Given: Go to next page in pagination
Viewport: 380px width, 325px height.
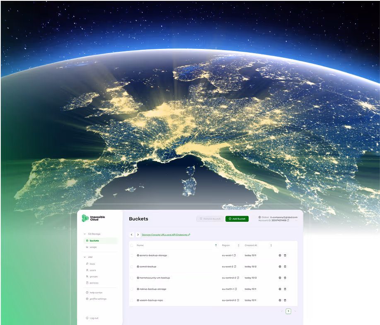Looking at the screenshot, I should (295, 311).
